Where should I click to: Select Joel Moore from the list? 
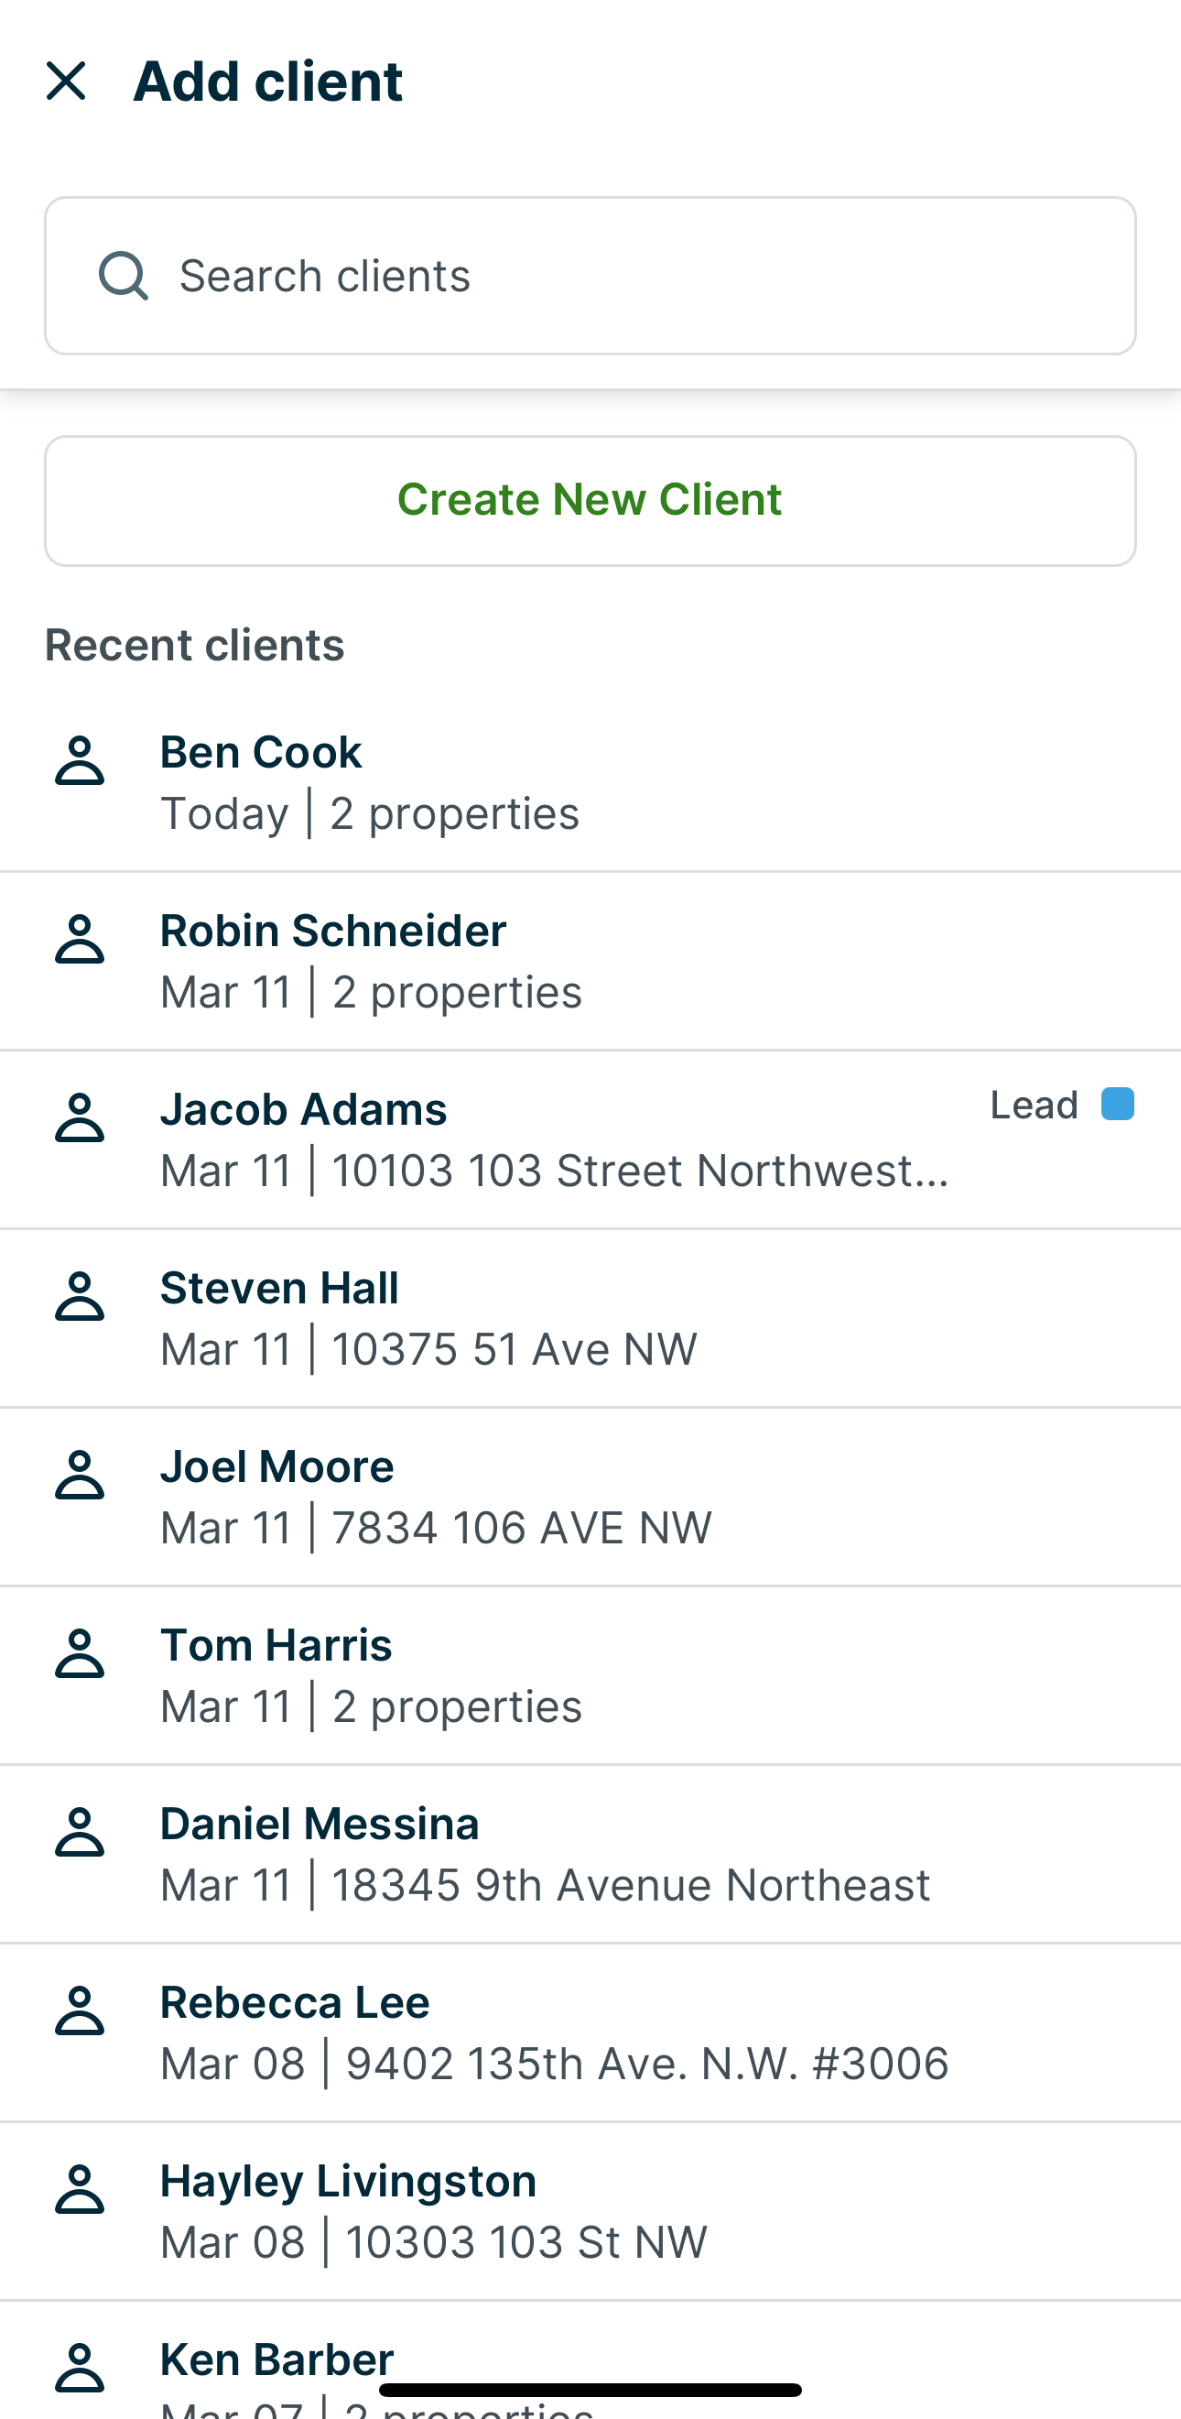click(x=563, y=1495)
